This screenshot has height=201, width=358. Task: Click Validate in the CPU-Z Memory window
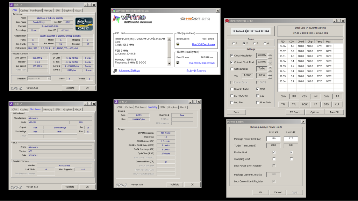pyautogui.click(x=175, y=185)
